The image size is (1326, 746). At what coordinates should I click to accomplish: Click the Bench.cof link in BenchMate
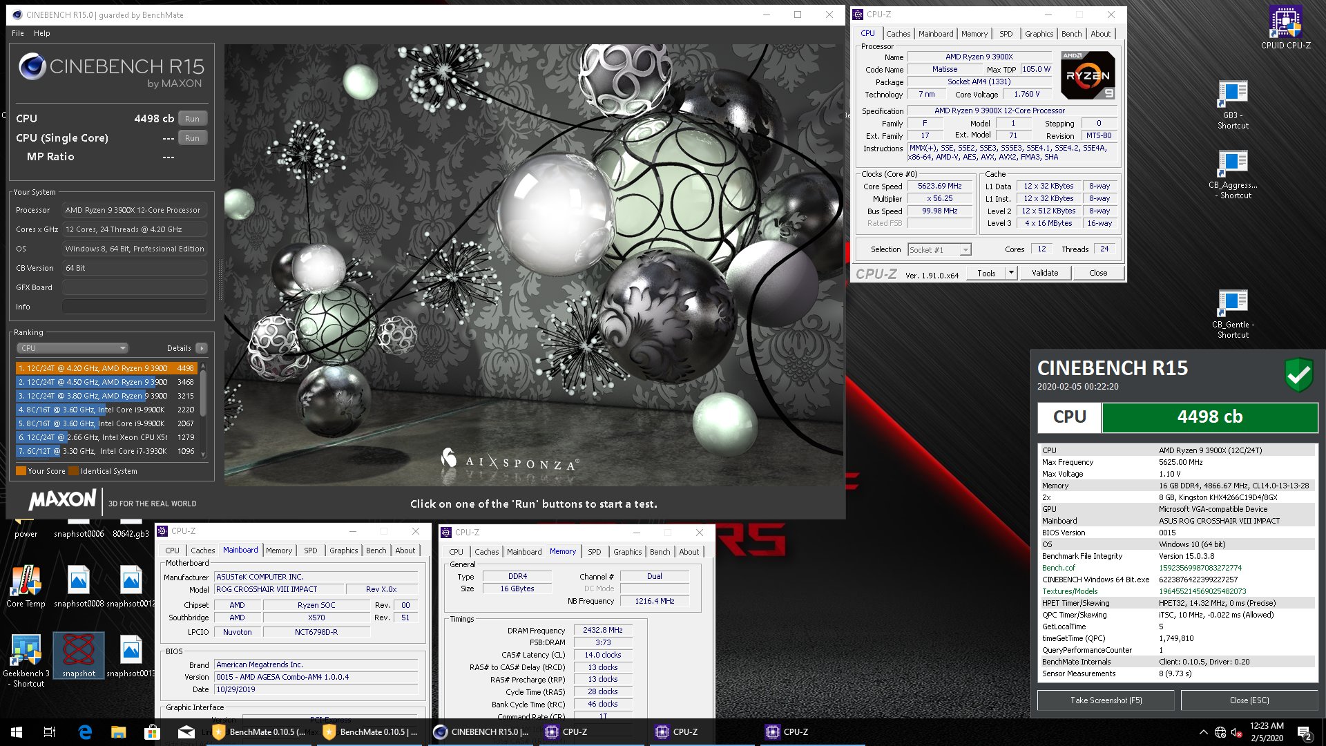click(1058, 568)
